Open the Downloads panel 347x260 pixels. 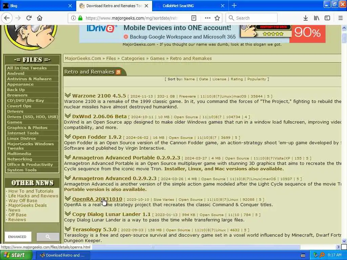point(306,18)
